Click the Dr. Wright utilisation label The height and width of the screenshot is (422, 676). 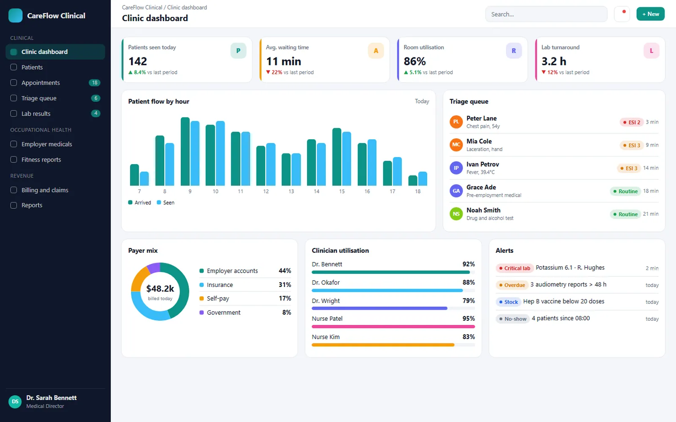326,301
